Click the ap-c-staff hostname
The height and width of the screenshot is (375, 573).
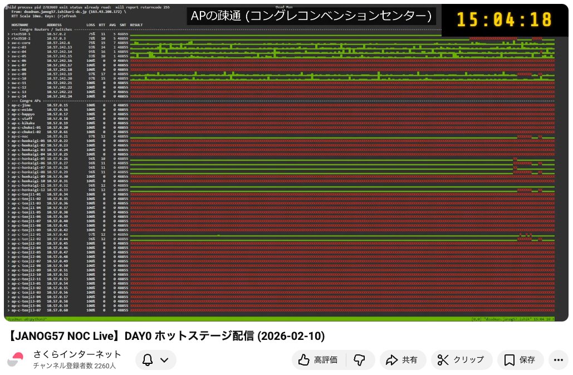coord(22,119)
